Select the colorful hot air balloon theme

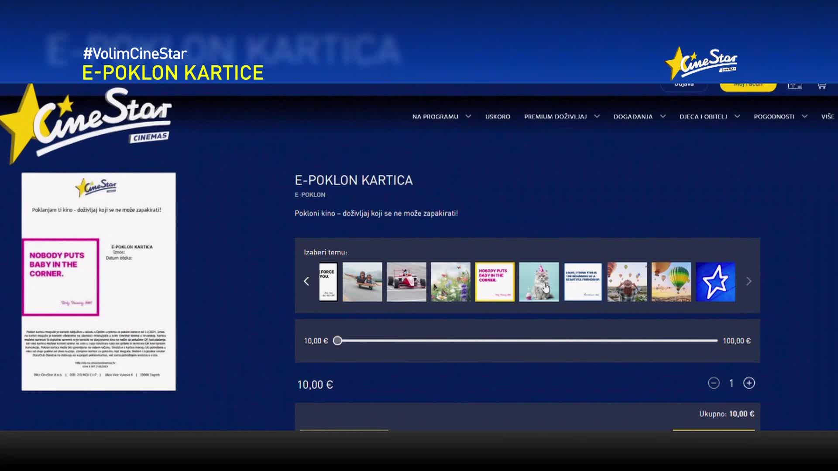tap(671, 282)
